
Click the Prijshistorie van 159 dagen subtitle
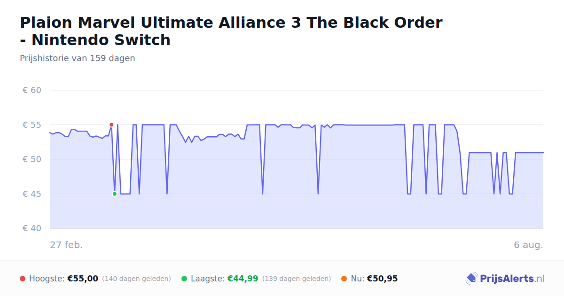coord(78,58)
